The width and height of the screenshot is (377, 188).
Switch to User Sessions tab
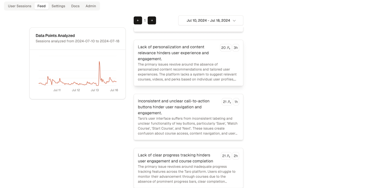[20, 6]
